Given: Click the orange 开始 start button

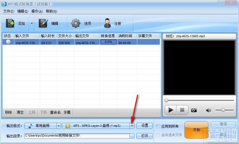Looking at the screenshot, I should tap(196, 130).
